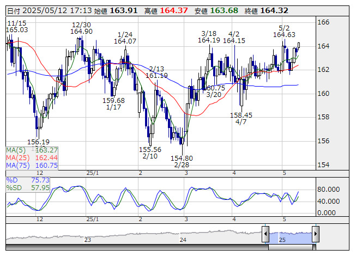Click the low price 163.68

tap(224, 11)
